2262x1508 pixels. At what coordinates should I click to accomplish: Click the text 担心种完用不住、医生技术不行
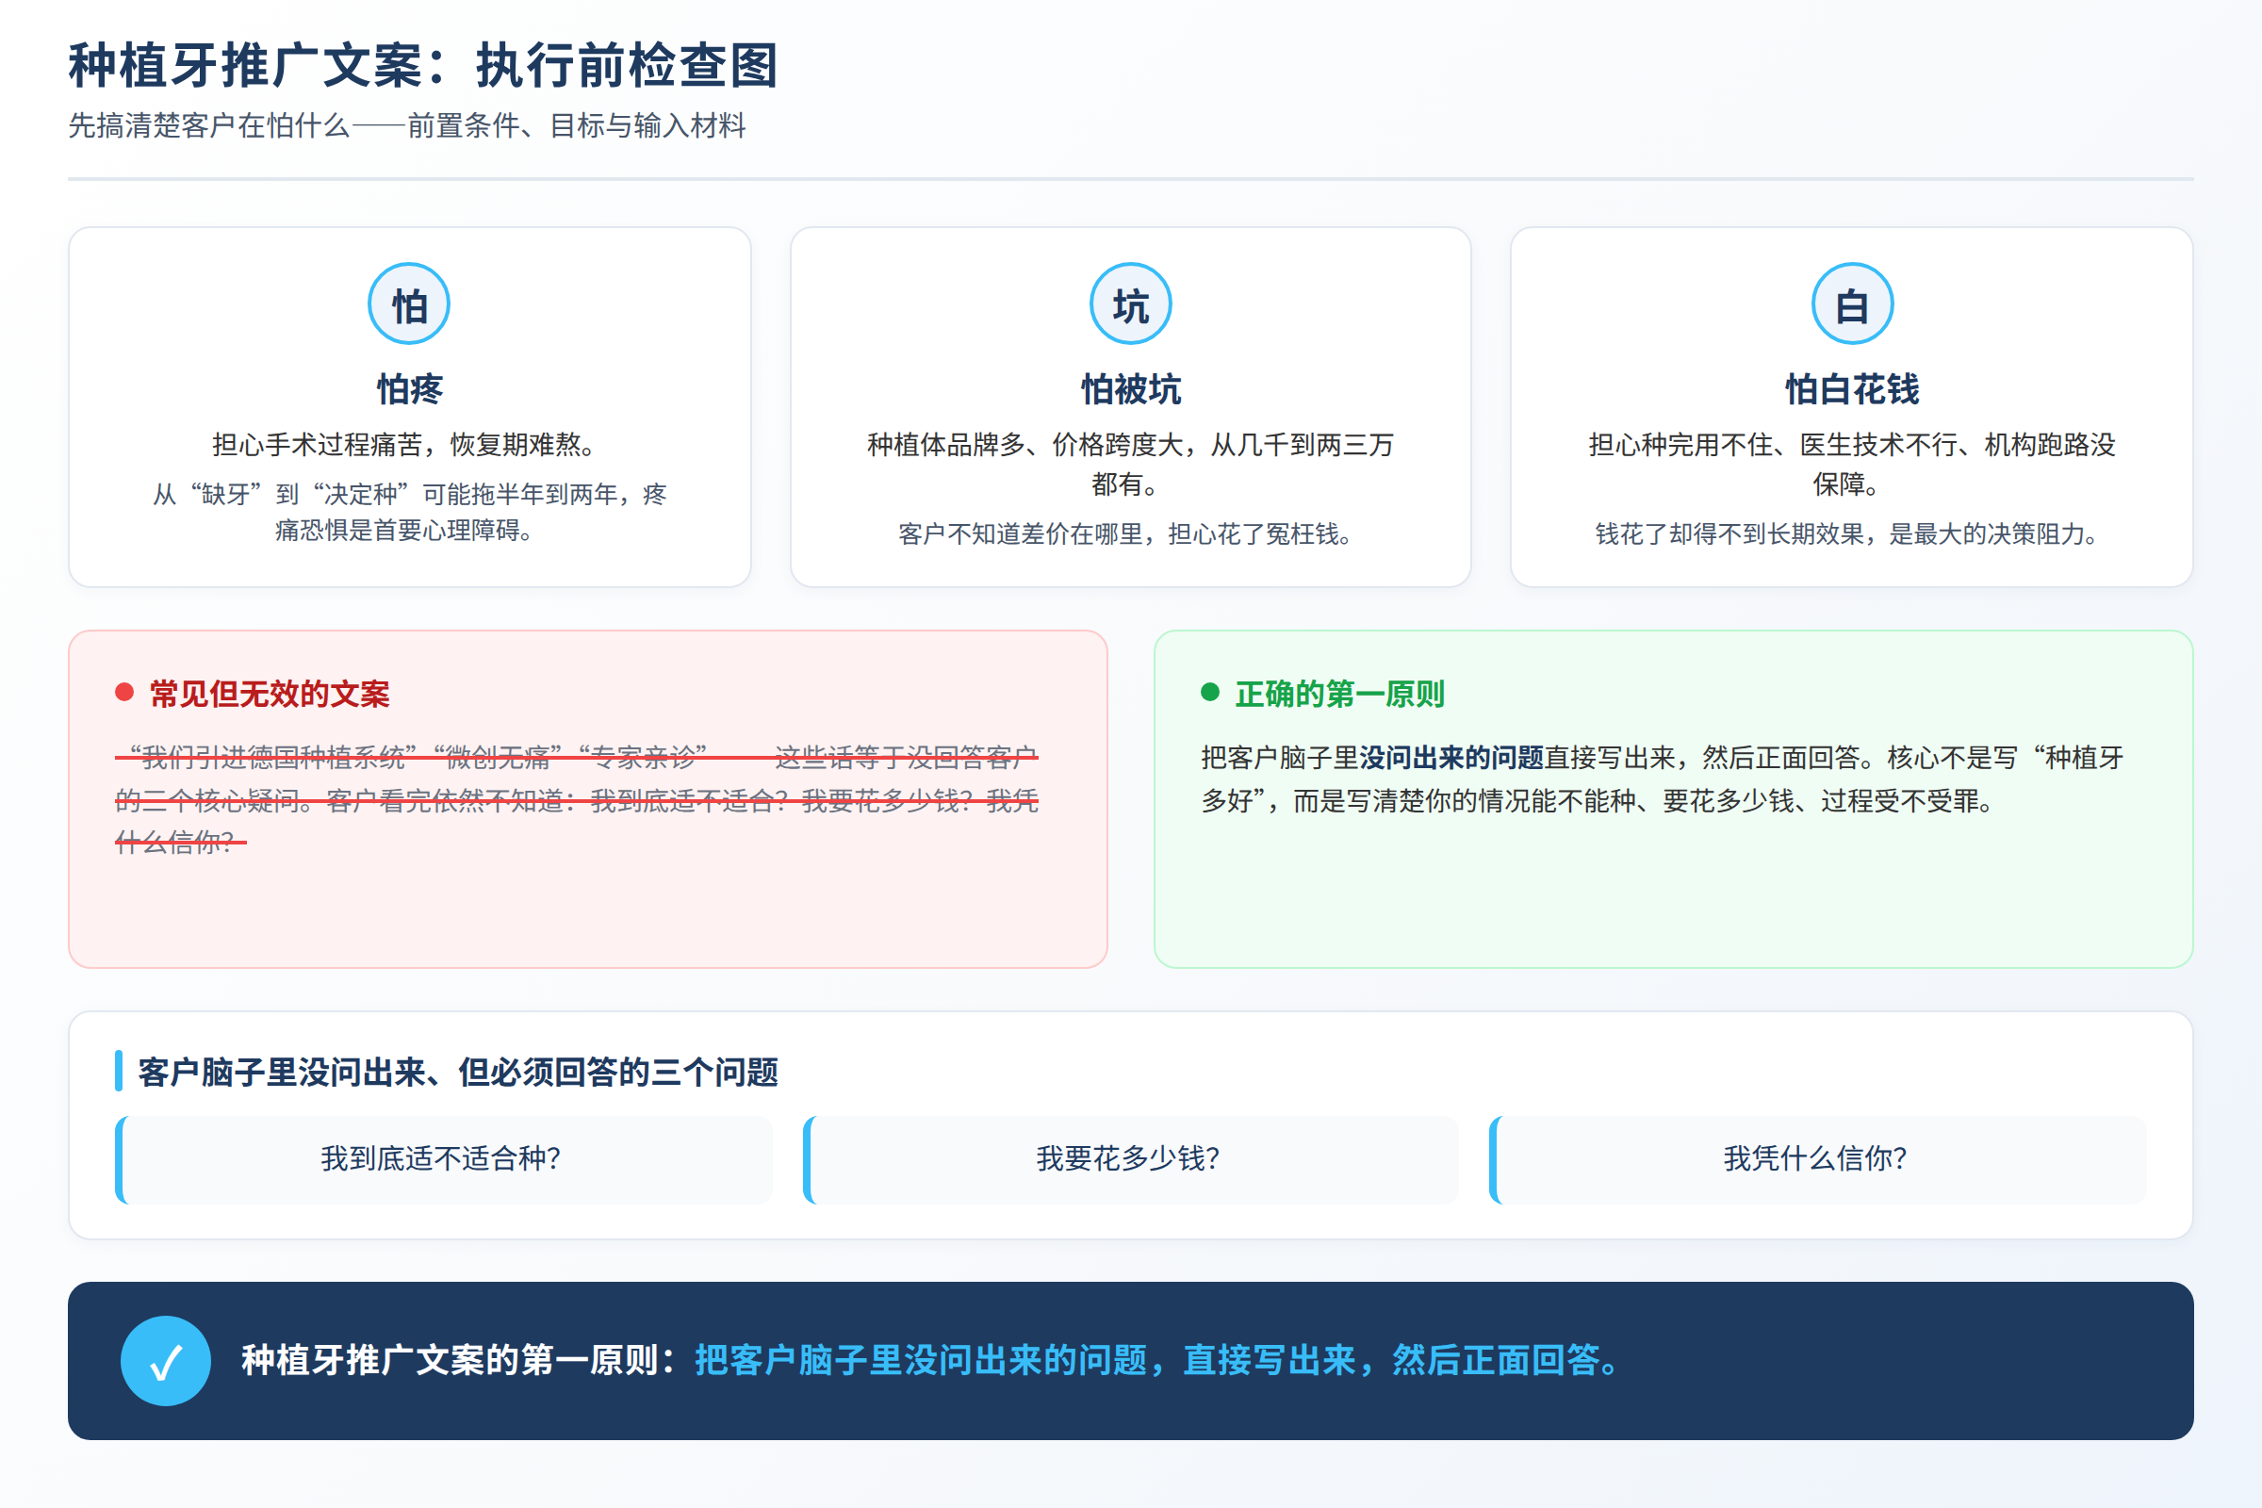click(1773, 444)
